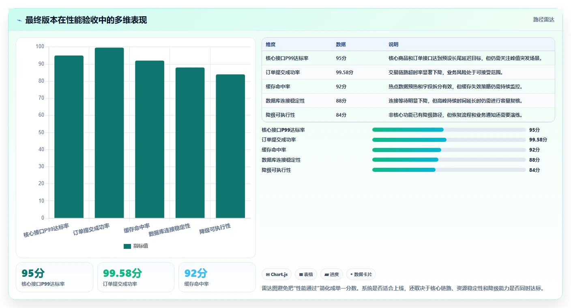The height and width of the screenshot is (308, 571).
Task: Click the 缓存命中率 bar in chart
Action: click(x=150, y=139)
